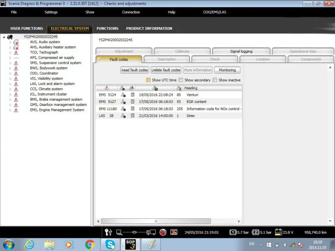This screenshot has width=335, height=251.
Task: Enable the Show UTC time checkbox
Action: pyautogui.click(x=148, y=80)
